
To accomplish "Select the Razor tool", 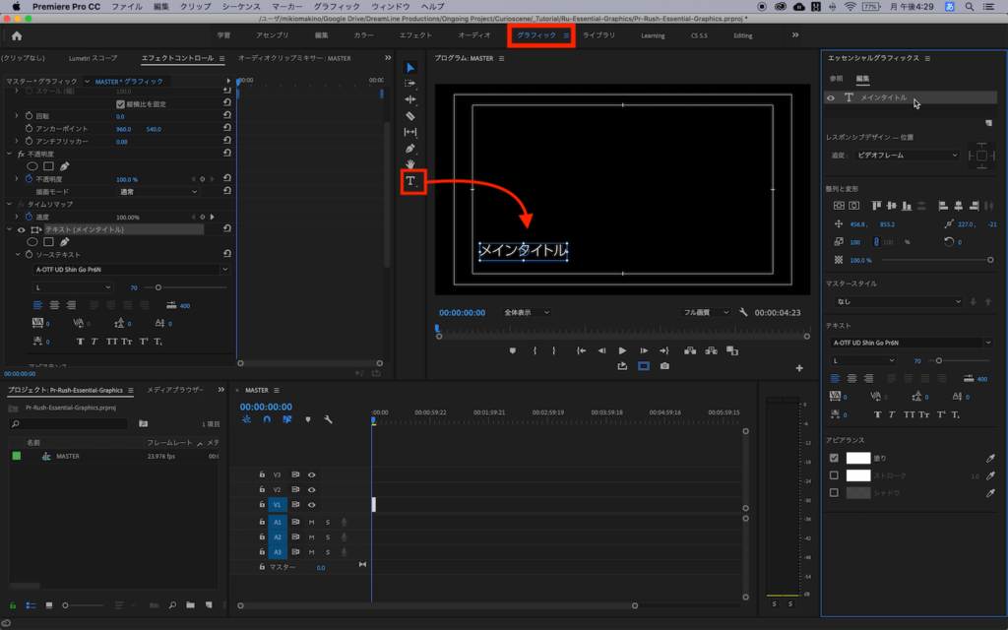I will pyautogui.click(x=410, y=116).
